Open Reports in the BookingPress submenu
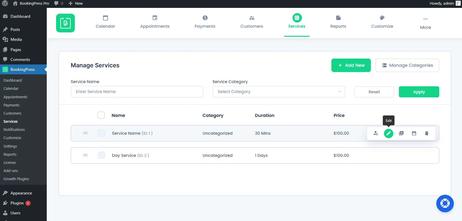This screenshot has height=221, width=462. (10, 154)
